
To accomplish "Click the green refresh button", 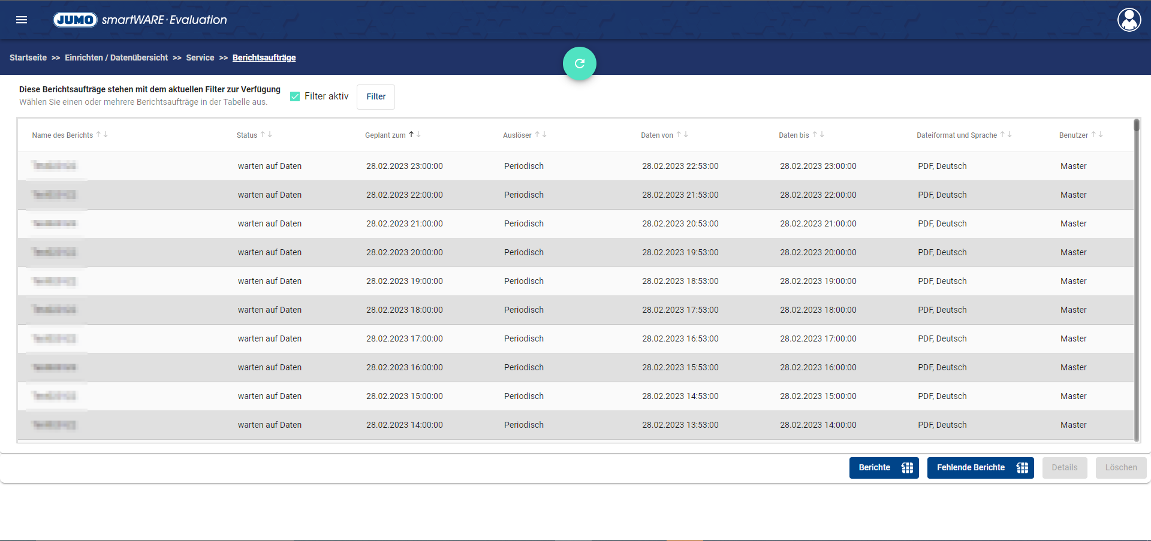I will [580, 64].
